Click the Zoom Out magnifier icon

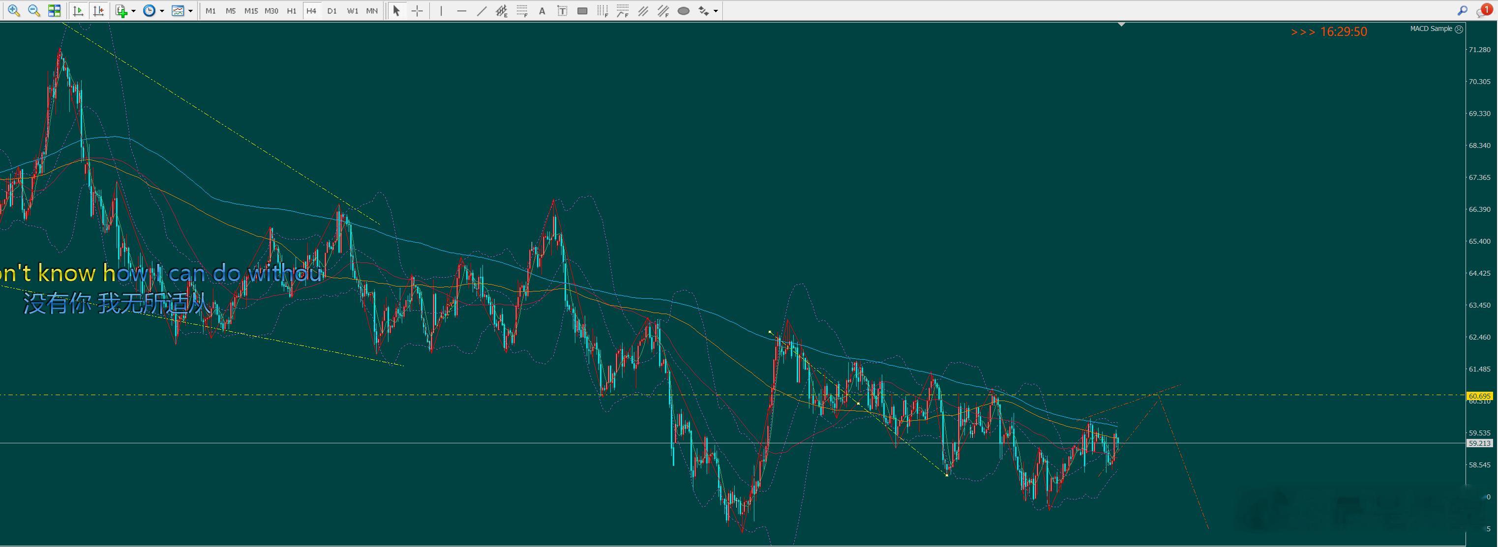tap(34, 10)
